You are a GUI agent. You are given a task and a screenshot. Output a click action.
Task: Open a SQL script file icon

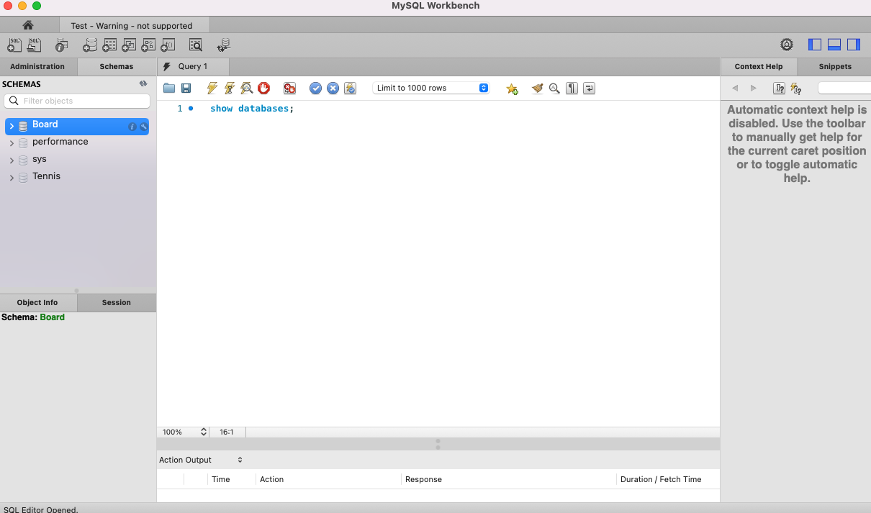click(34, 45)
